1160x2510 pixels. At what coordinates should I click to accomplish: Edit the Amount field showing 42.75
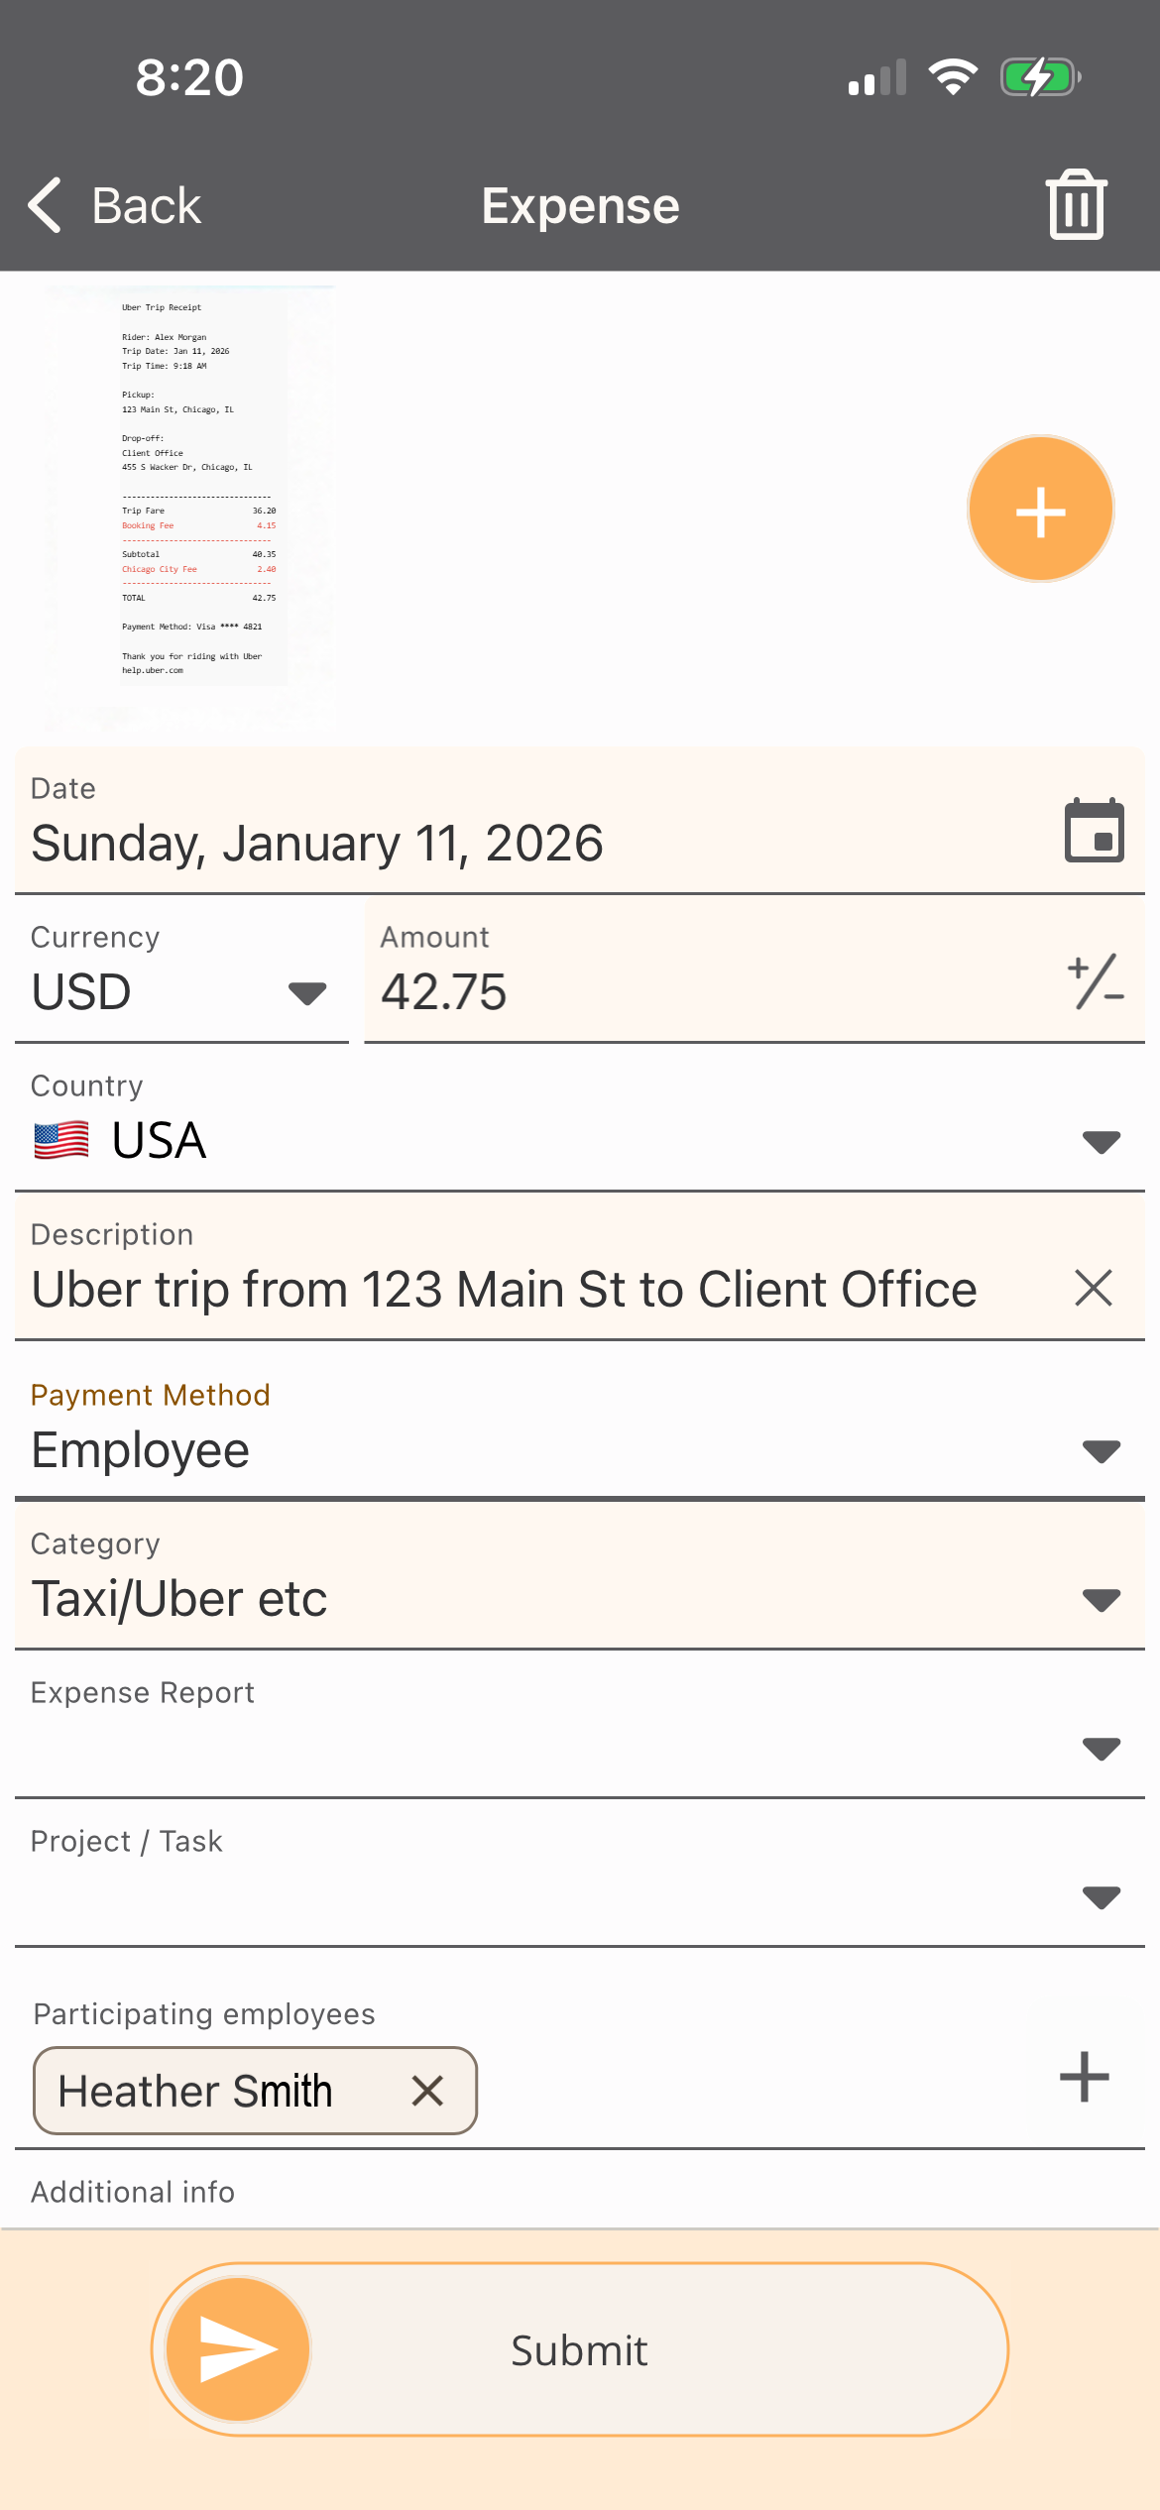694,991
